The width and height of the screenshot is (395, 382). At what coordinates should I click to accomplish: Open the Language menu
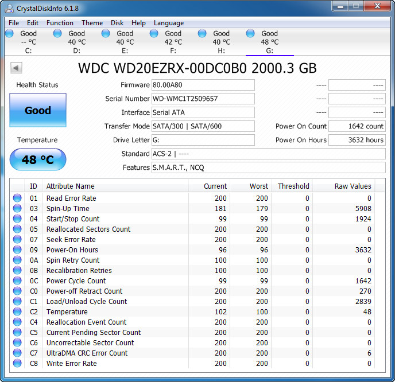pos(169,23)
